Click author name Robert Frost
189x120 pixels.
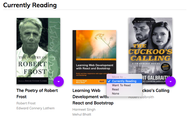tap(26, 103)
